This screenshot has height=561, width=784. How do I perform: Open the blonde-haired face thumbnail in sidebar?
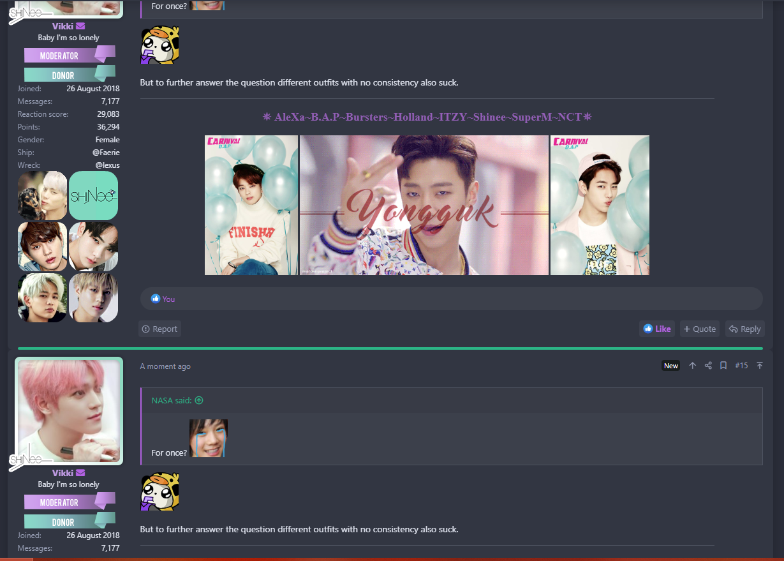click(x=42, y=297)
